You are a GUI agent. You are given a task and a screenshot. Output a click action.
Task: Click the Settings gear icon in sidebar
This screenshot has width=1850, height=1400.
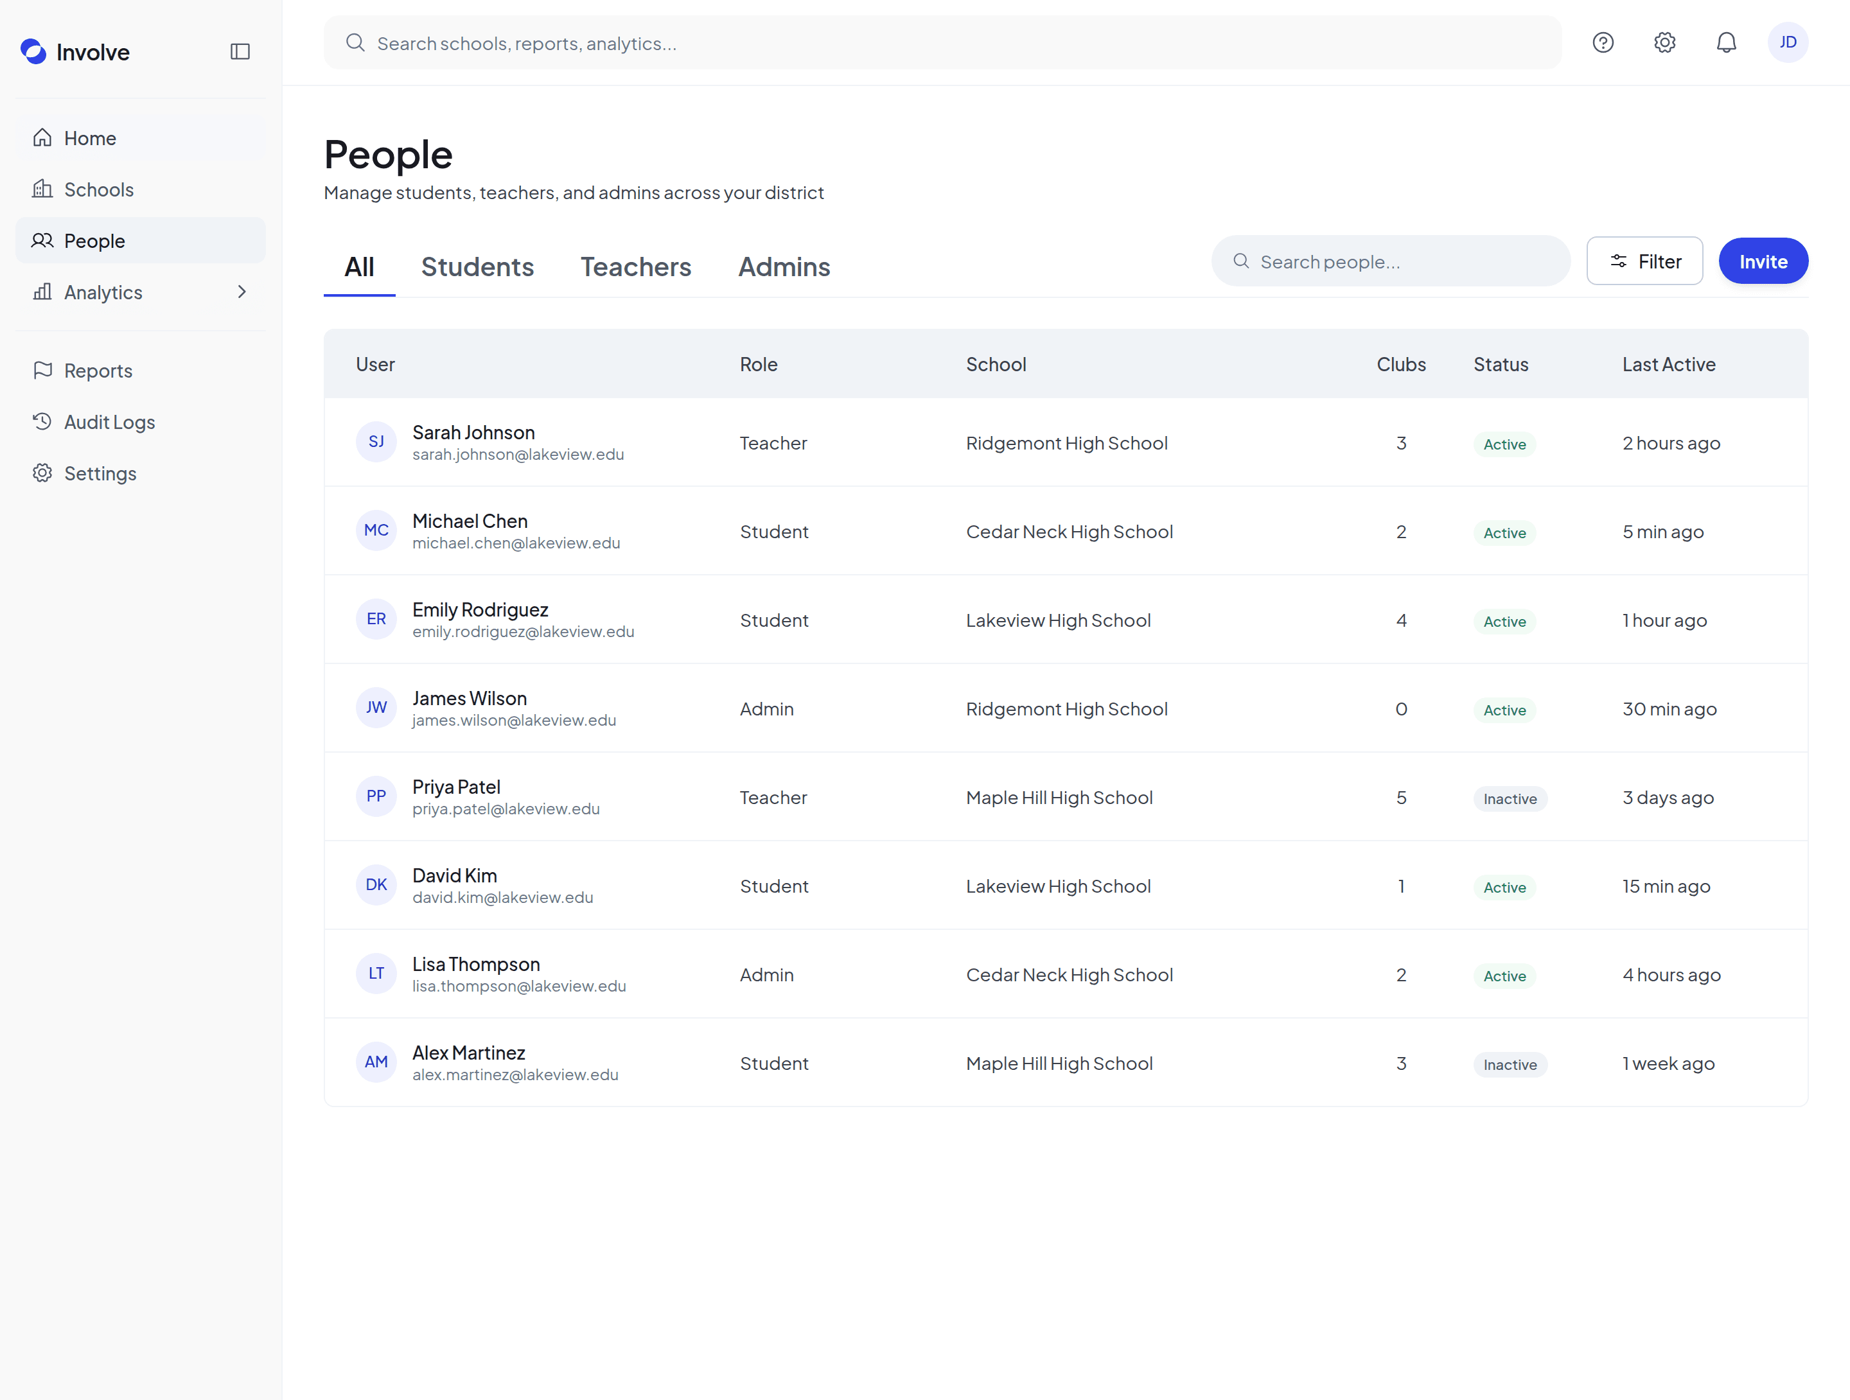click(42, 473)
